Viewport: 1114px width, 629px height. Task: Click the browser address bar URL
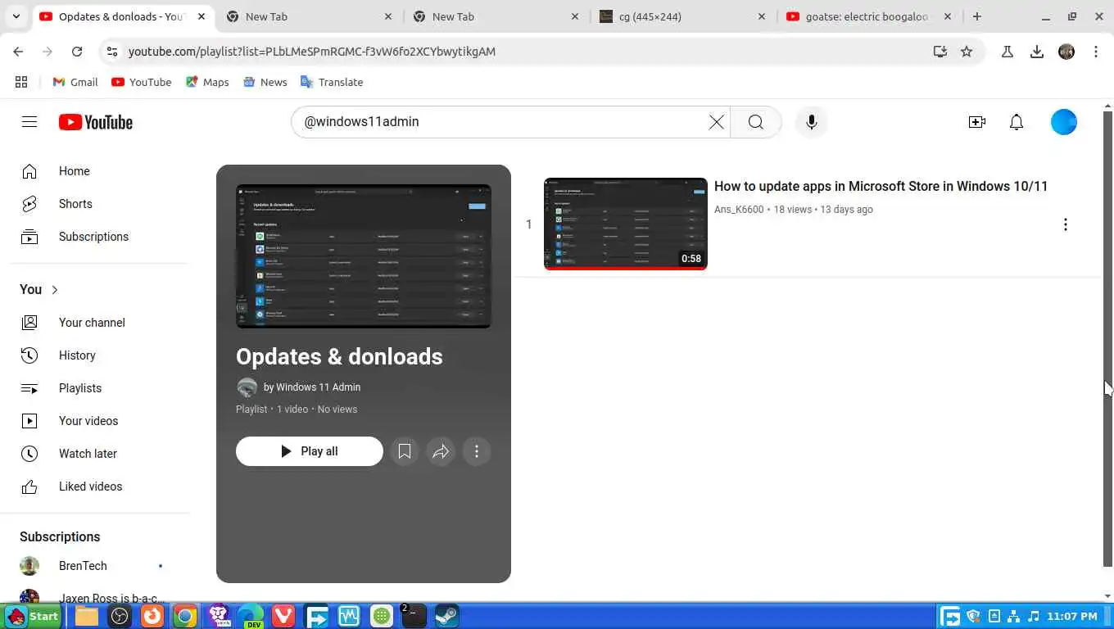coord(312,52)
